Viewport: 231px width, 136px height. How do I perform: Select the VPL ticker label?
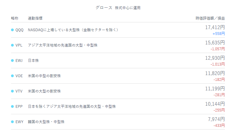(x=19, y=45)
